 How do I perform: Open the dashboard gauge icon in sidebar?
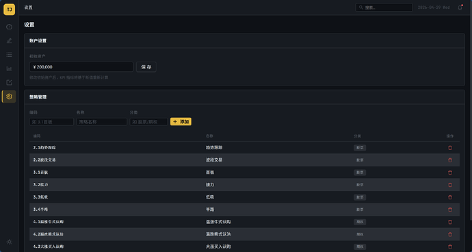(9, 27)
